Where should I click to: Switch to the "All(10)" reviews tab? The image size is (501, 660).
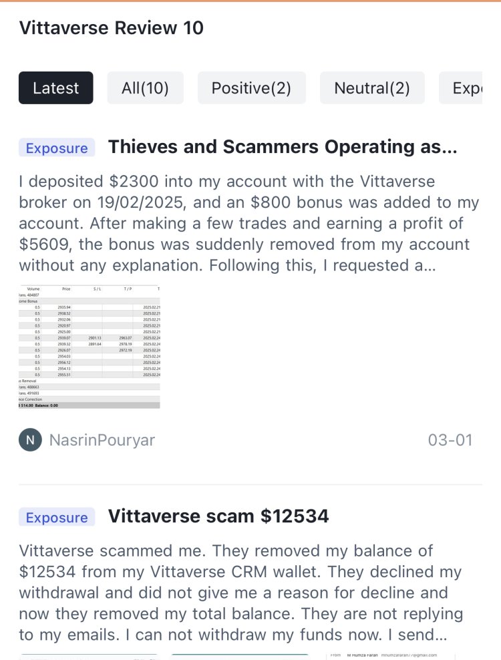146,88
